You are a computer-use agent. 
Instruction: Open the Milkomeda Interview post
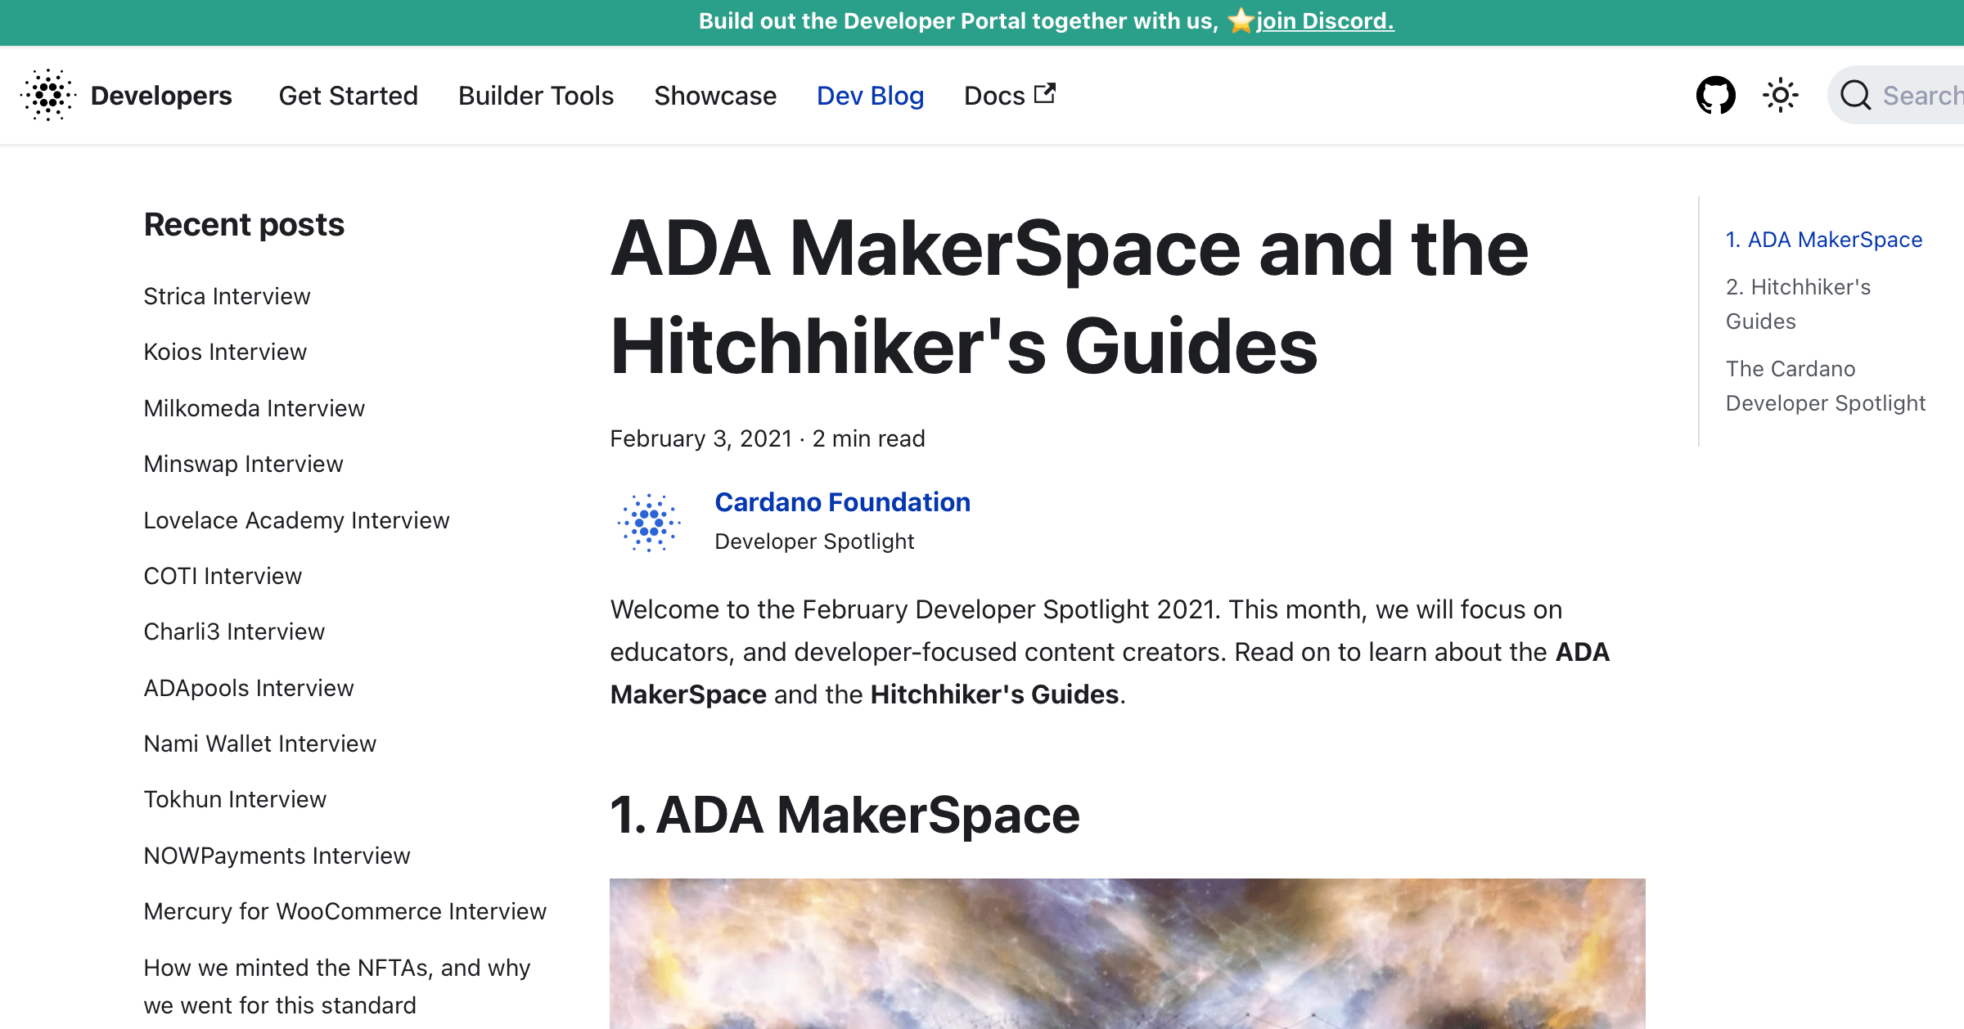(x=254, y=408)
